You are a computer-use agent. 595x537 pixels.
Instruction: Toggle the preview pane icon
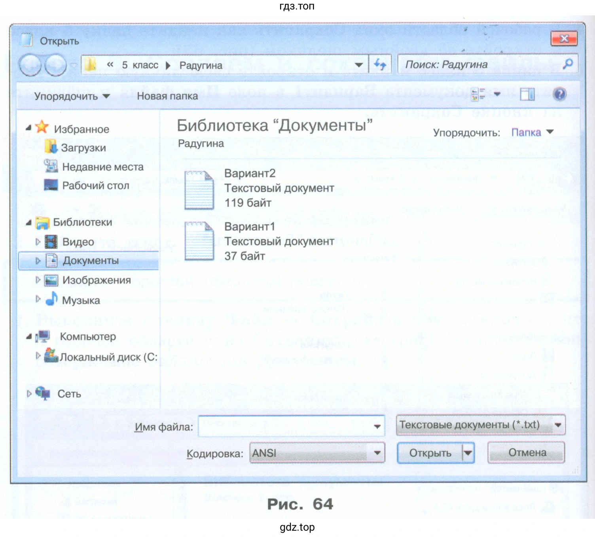pos(527,94)
